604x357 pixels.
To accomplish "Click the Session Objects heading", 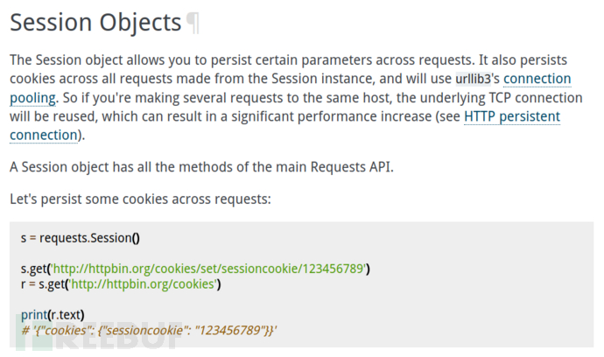I will (x=95, y=23).
